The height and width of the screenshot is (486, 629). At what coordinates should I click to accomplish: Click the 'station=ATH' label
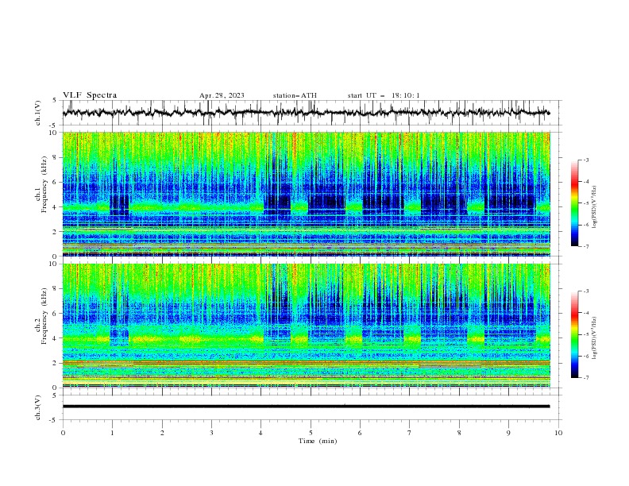click(295, 95)
